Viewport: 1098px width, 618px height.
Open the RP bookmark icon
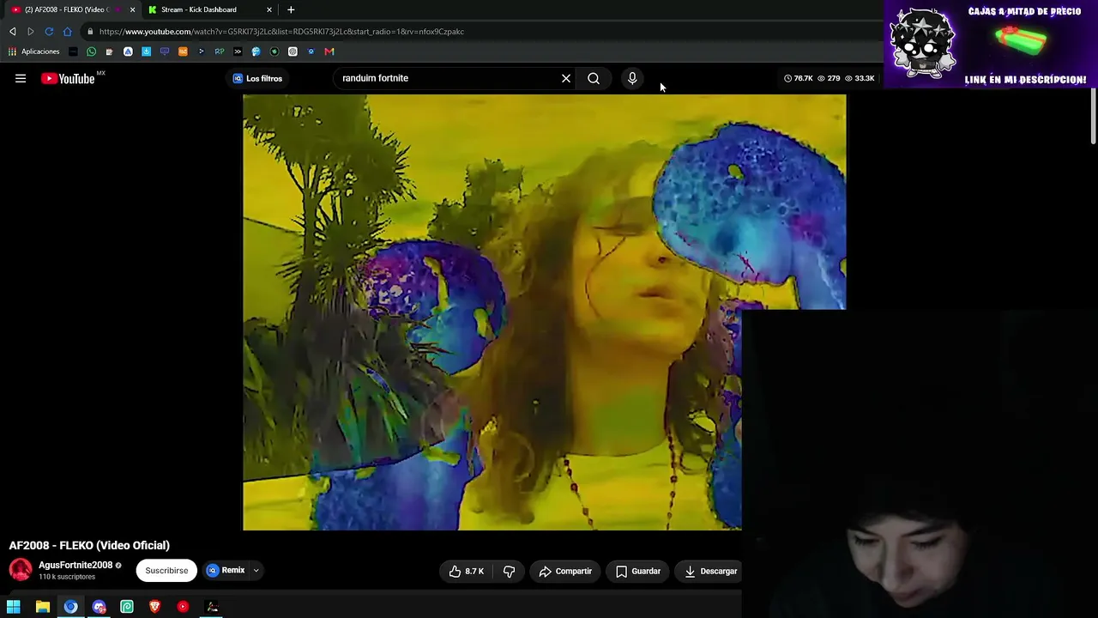click(x=220, y=51)
